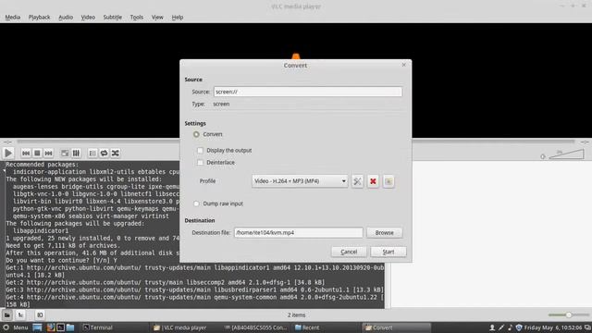Open the Tools menu
The height and width of the screenshot is (333, 592).
pyautogui.click(x=137, y=17)
